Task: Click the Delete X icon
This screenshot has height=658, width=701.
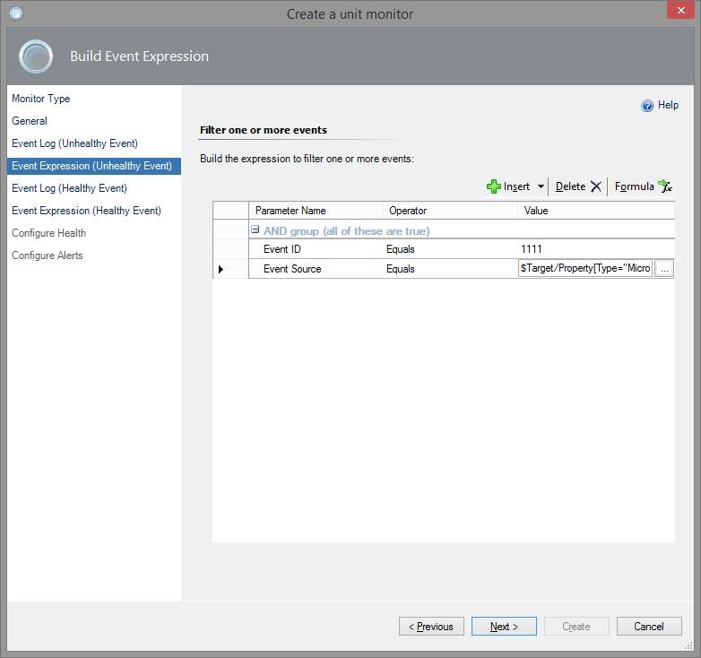Action: pyautogui.click(x=596, y=186)
